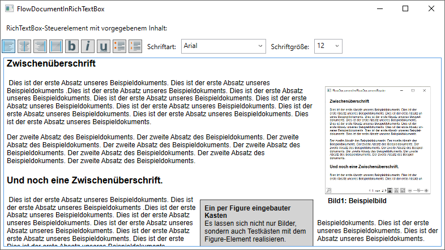Image resolution: width=445 pixels, height=250 pixels.
Task: Open the Schriftart font dropdown
Action: pyautogui.click(x=224, y=46)
